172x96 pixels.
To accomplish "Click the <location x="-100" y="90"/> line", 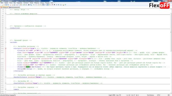I will coord(29,50).
